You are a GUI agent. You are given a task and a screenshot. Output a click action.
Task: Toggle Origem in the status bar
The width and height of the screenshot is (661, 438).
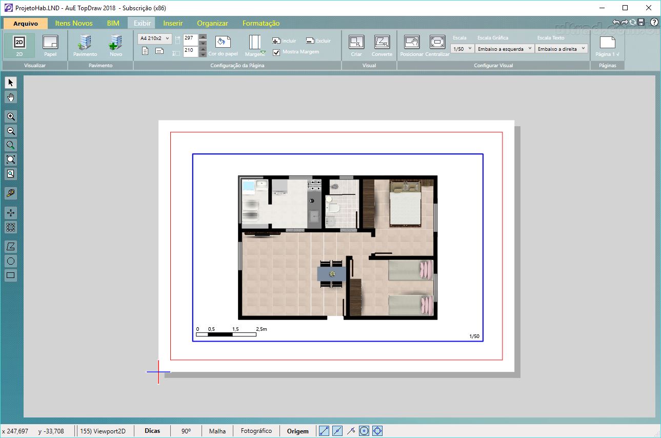[x=298, y=431]
